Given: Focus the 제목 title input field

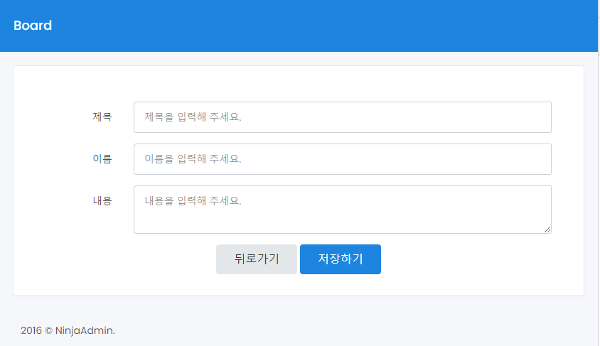Looking at the screenshot, I should coord(343,117).
